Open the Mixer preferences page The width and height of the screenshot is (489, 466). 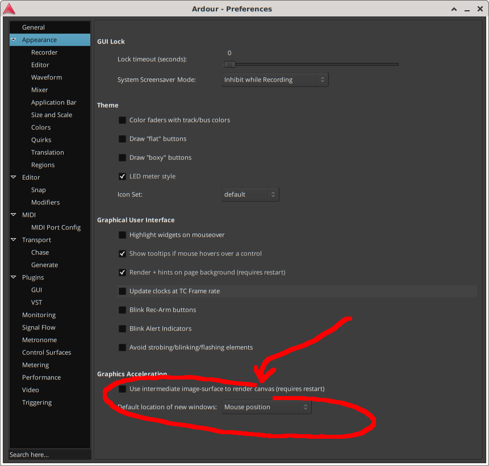tap(40, 90)
